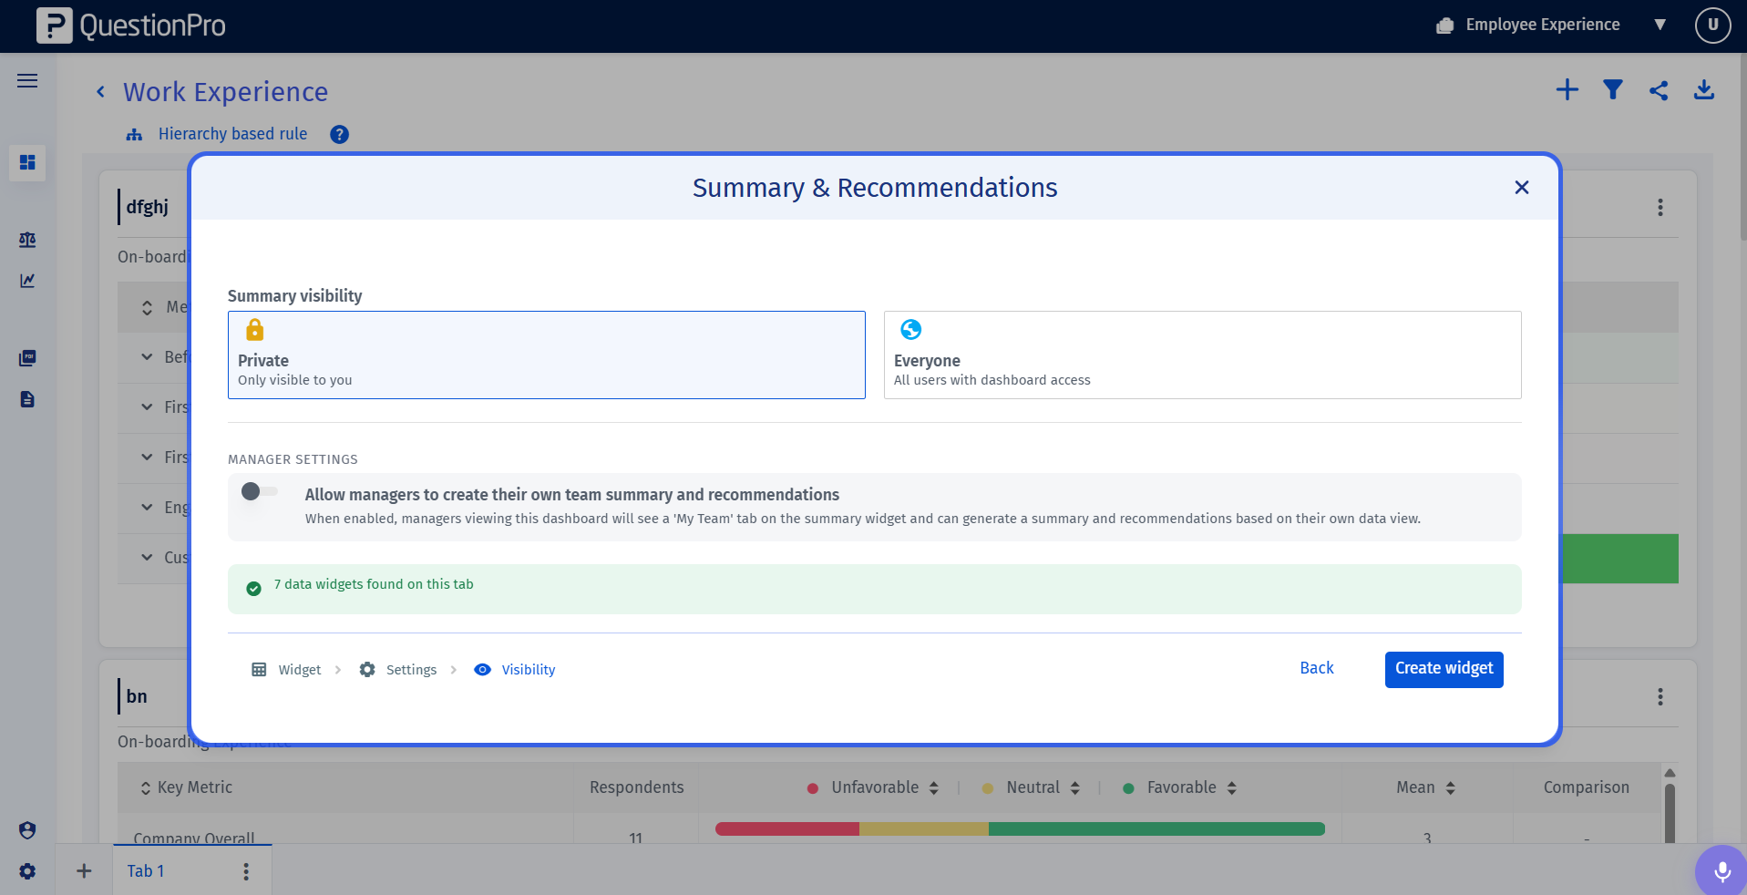This screenshot has height=895, width=1747.
Task: Go to Settings step in wizard
Action: tap(397, 670)
